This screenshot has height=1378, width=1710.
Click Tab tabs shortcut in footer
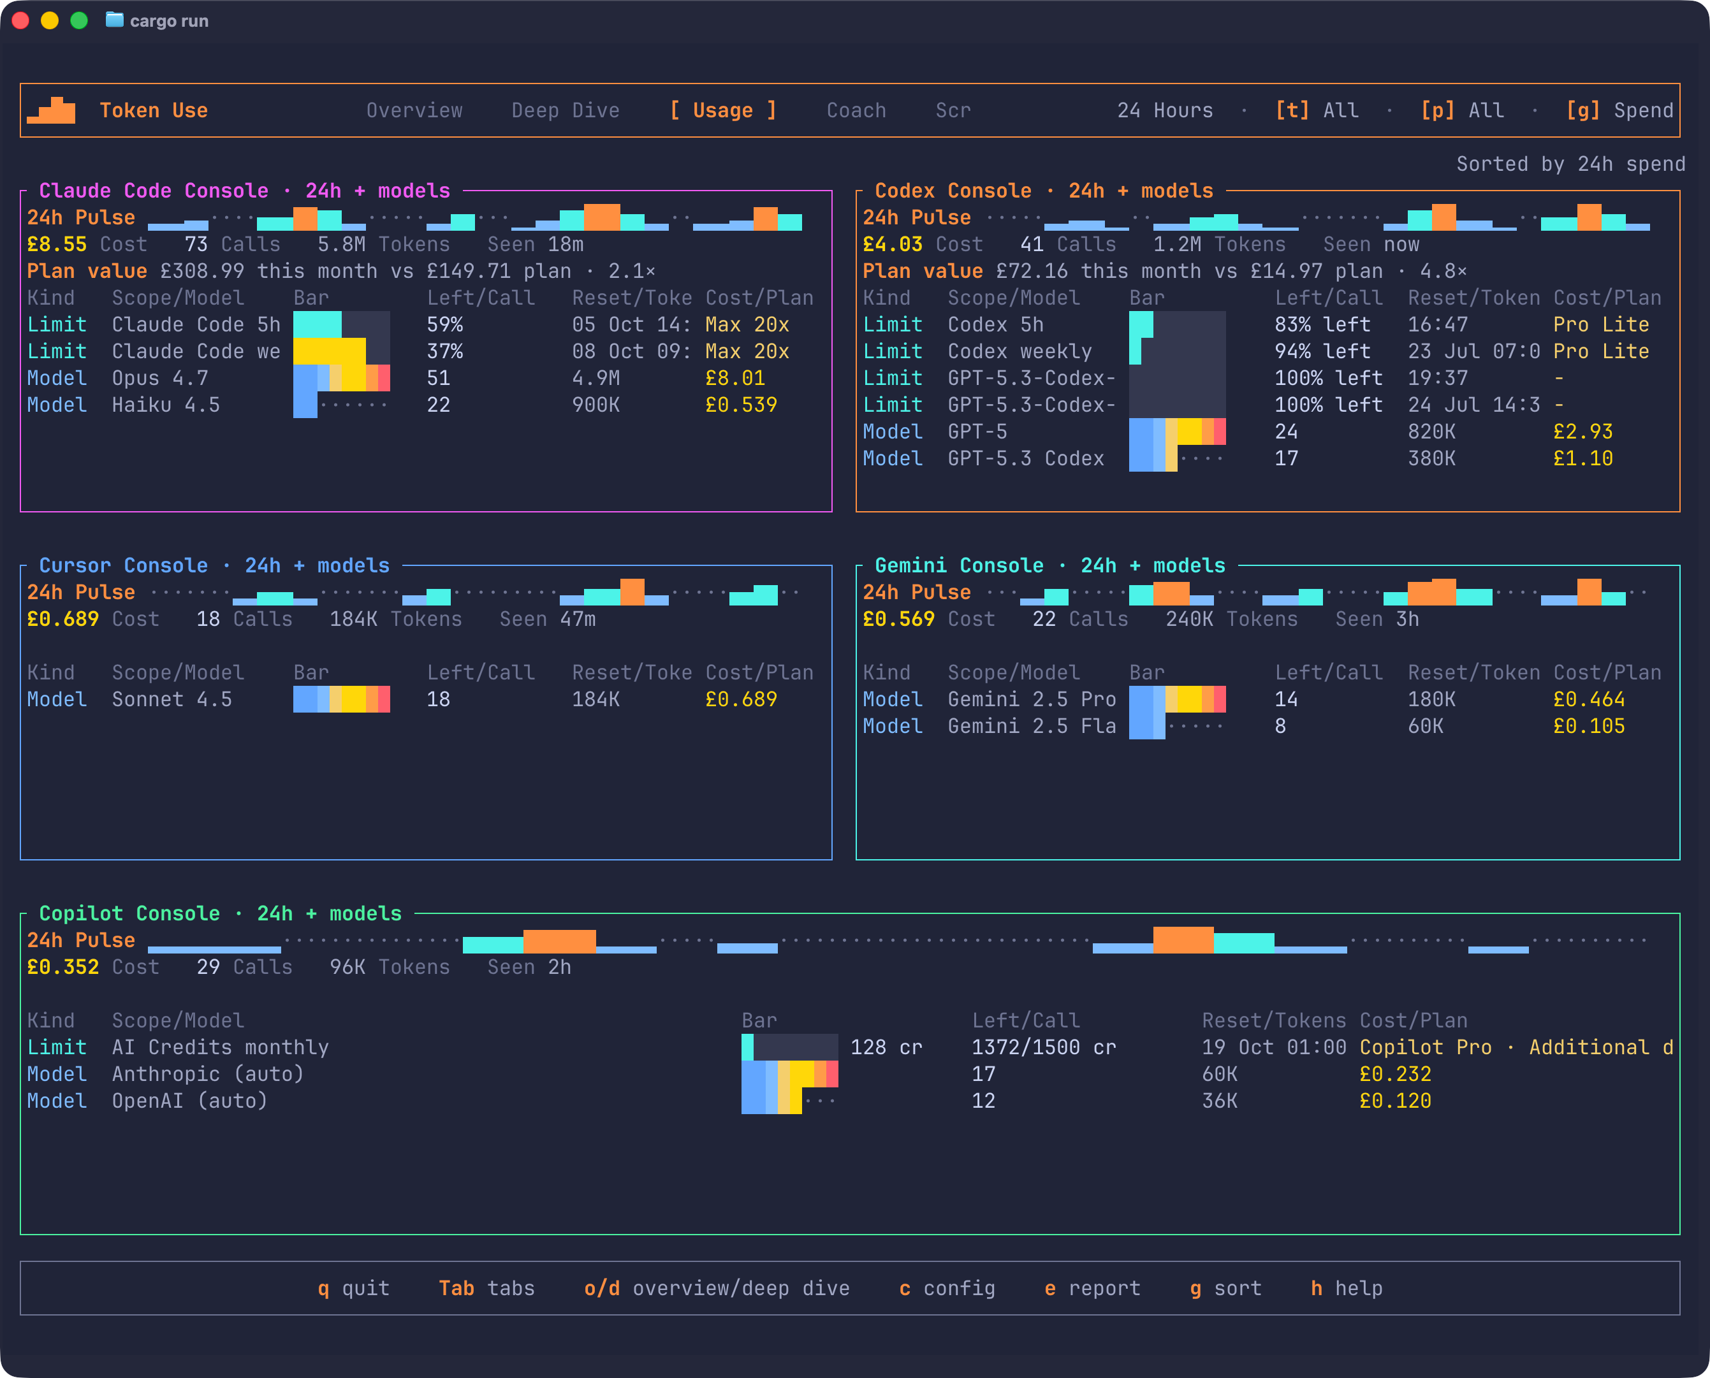tap(486, 1287)
